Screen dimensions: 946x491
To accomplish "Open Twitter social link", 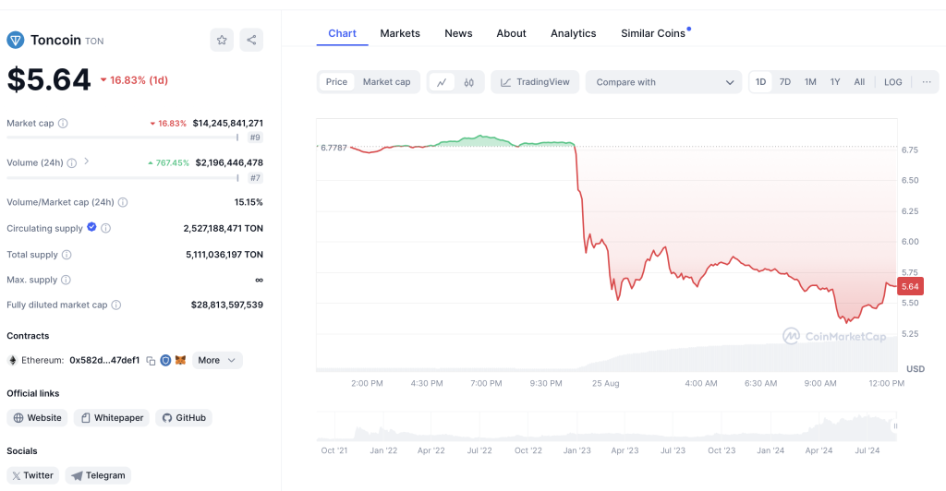I will [33, 475].
